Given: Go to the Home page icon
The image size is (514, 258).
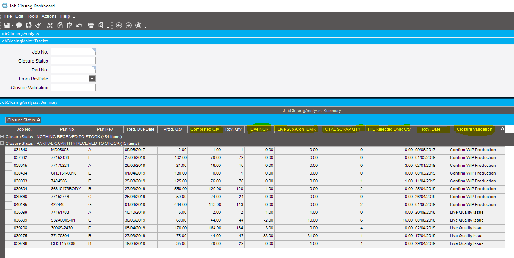Looking at the screenshot, I should coord(138,25).
